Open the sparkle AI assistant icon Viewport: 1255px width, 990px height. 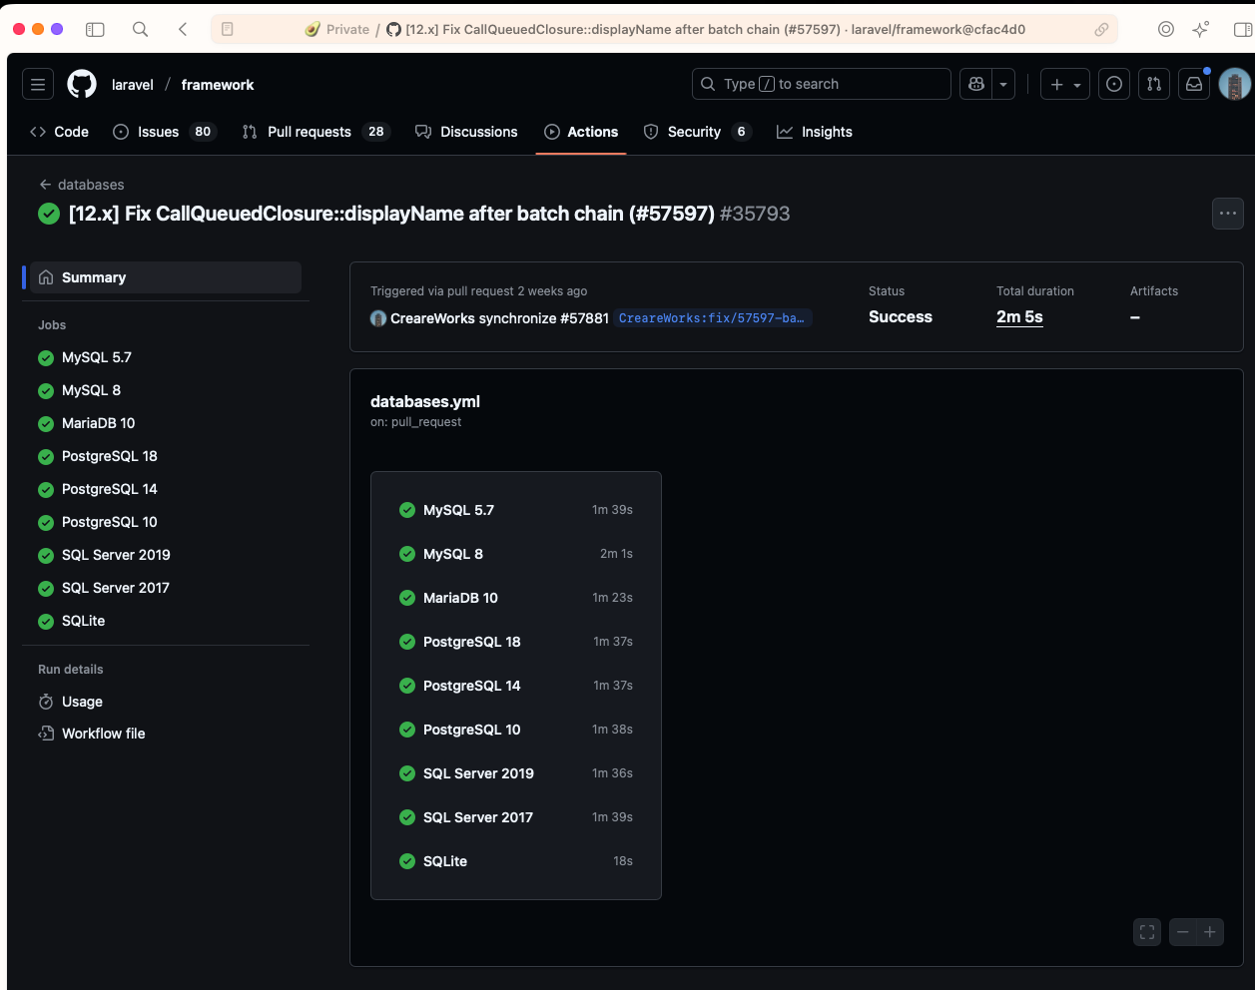pos(1201,29)
